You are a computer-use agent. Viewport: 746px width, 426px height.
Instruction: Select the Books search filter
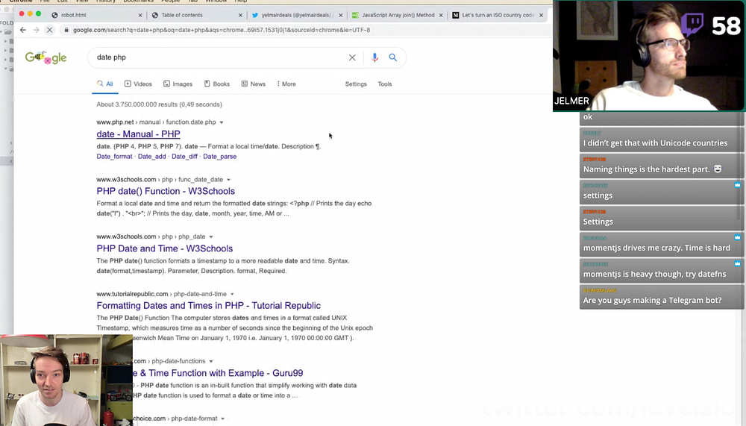pyautogui.click(x=217, y=84)
